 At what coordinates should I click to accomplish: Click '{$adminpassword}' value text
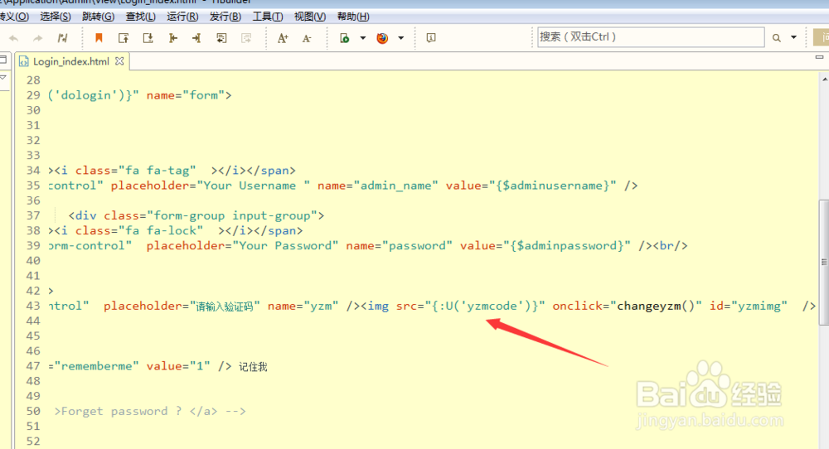pyautogui.click(x=567, y=246)
